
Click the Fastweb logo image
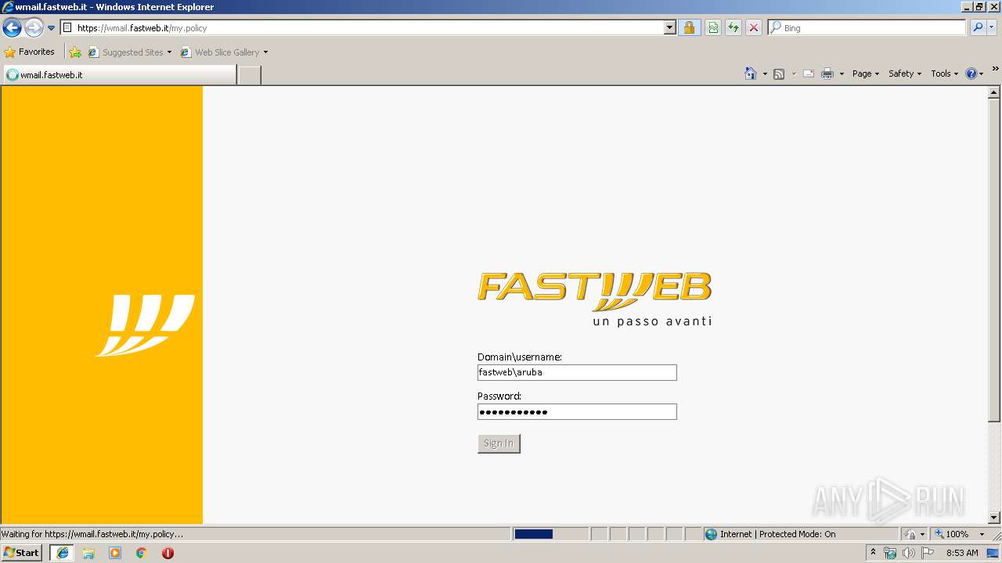[595, 299]
